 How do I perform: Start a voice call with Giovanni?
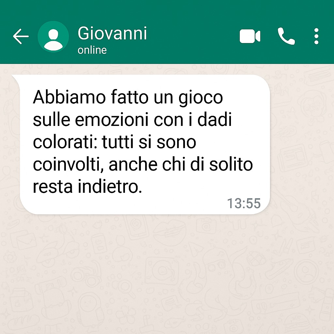286,36
